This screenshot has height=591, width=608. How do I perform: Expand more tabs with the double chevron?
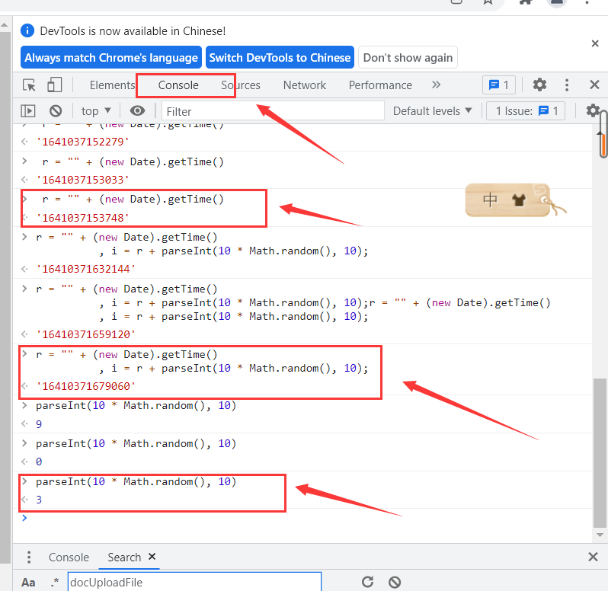[436, 85]
